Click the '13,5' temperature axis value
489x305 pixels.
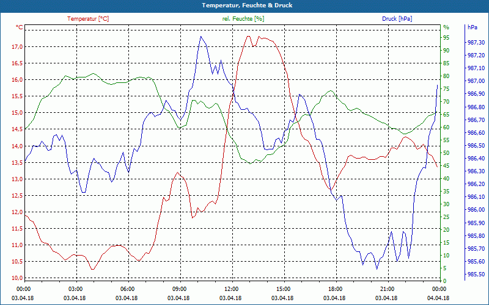click(17, 162)
